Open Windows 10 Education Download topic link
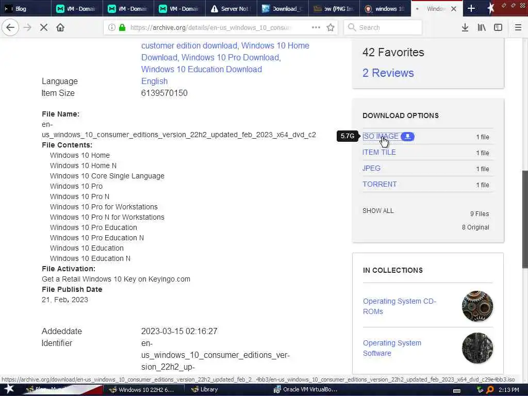This screenshot has height=396, width=528. 202,70
